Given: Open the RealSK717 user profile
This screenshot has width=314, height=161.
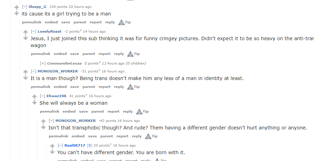Looking at the screenshot, I should point(75,146).
